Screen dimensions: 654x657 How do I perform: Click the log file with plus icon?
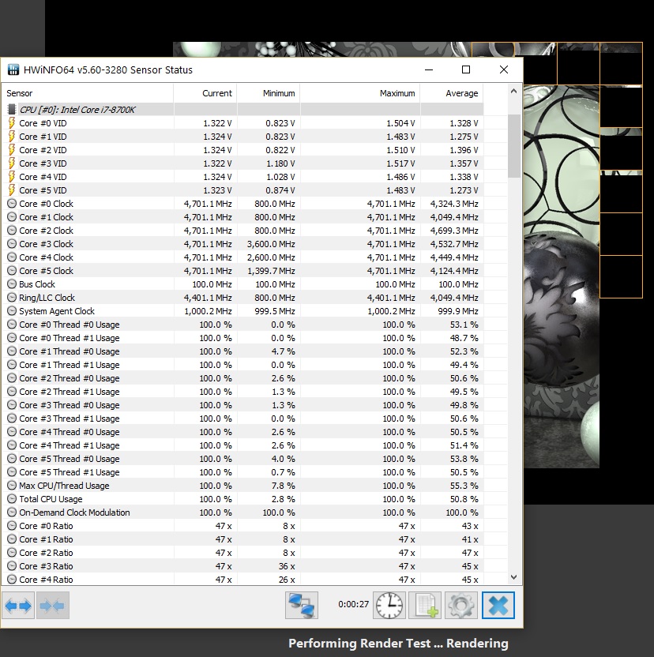[425, 606]
